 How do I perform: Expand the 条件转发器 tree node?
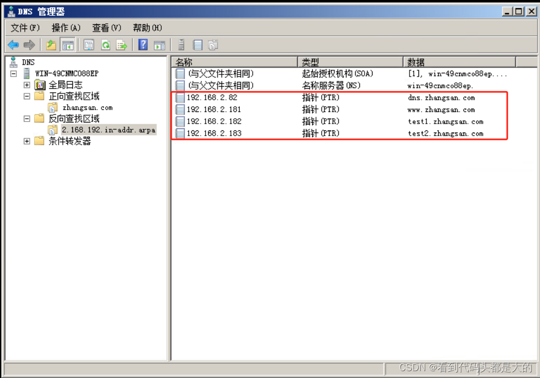(x=27, y=141)
